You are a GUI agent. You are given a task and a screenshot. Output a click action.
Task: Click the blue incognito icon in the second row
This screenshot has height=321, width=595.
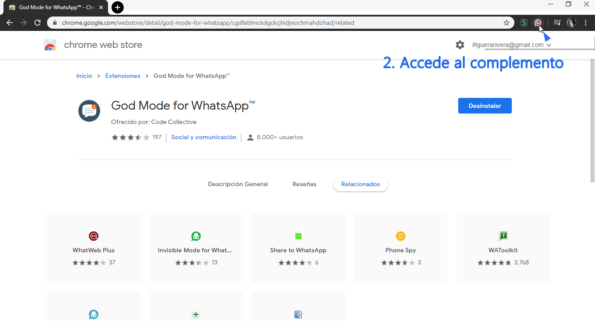tap(94, 314)
